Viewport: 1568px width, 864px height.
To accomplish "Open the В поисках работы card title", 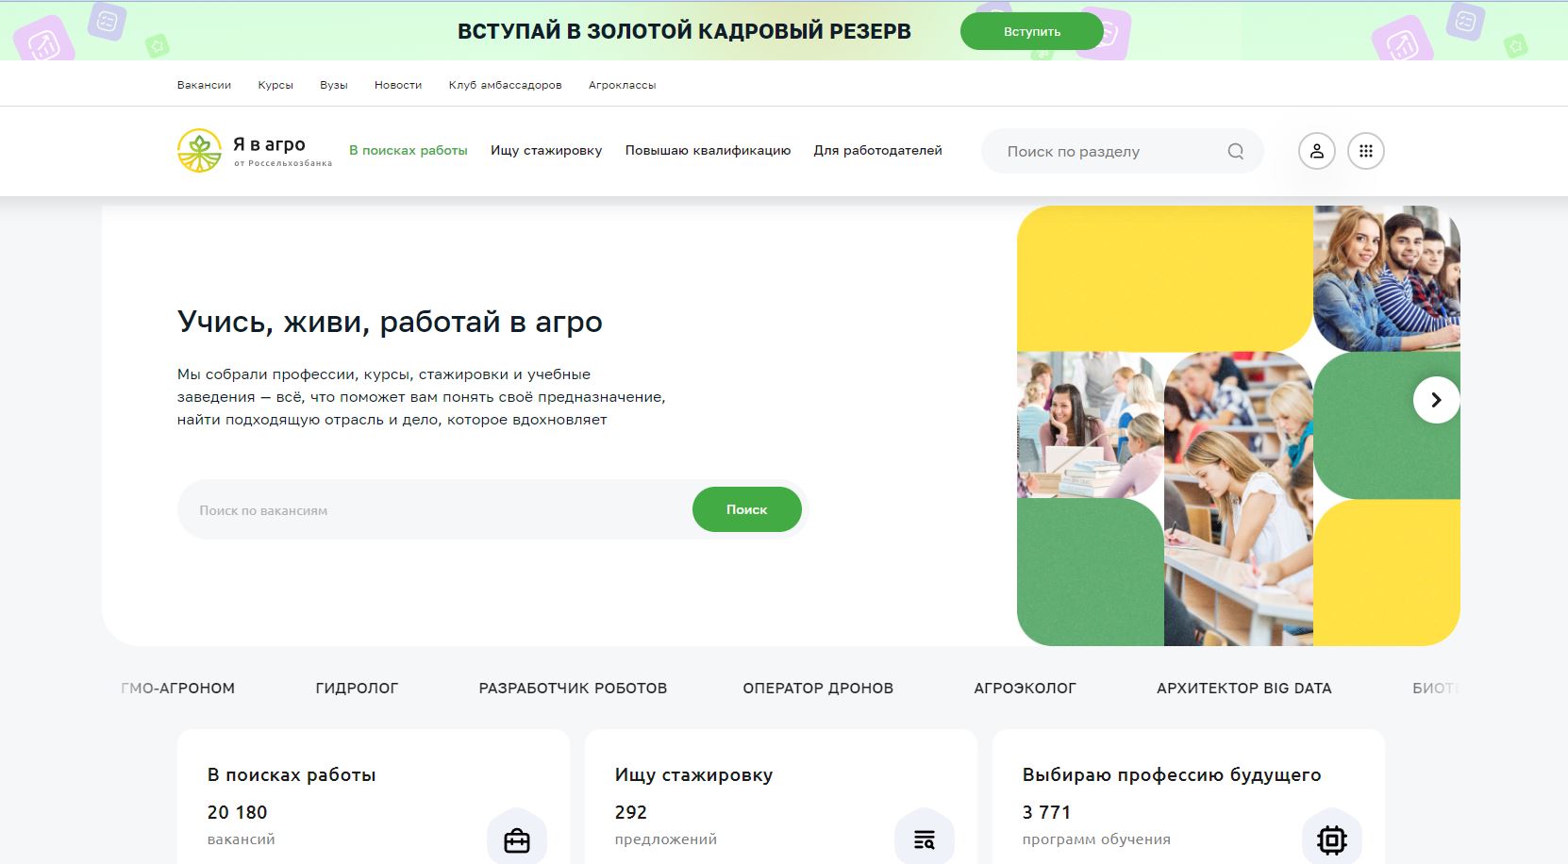I will [x=292, y=775].
